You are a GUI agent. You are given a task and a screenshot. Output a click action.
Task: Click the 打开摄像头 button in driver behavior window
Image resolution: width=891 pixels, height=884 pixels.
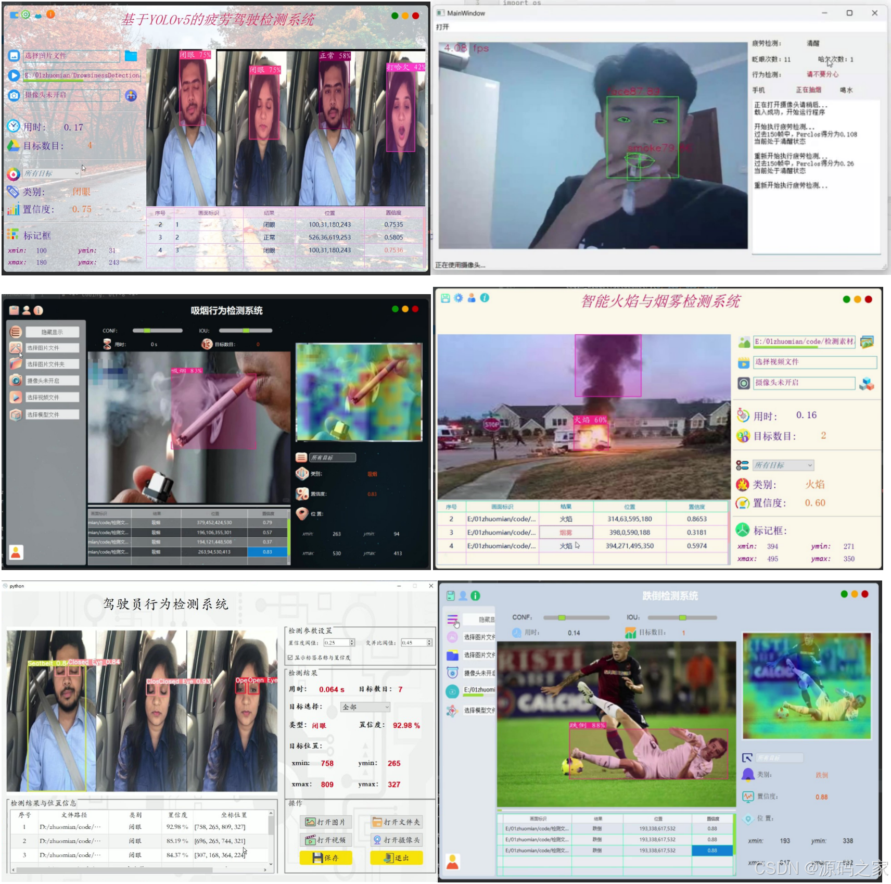point(397,840)
